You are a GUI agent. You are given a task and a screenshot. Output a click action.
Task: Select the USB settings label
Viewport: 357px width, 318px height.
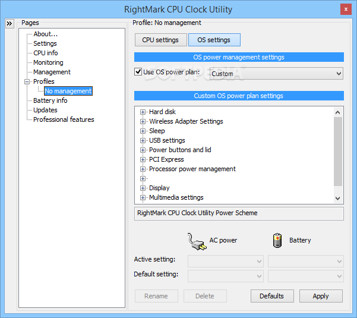167,140
